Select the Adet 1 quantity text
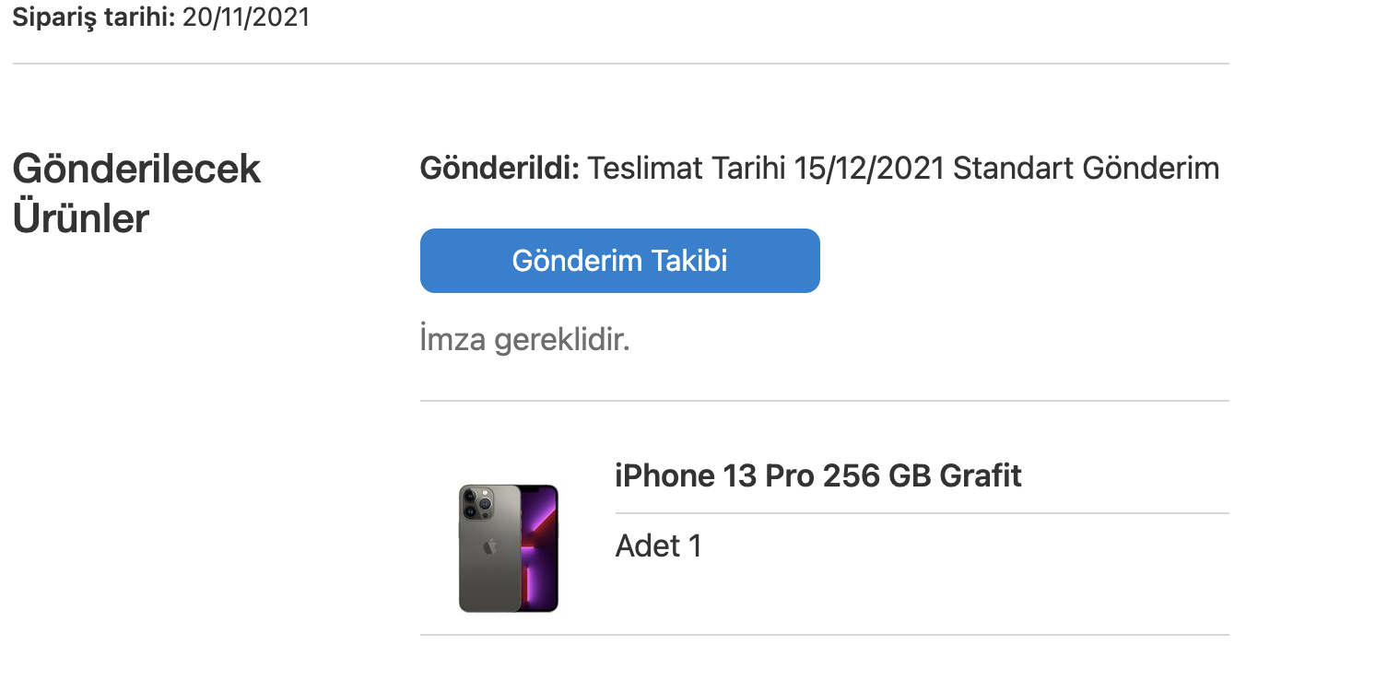The height and width of the screenshot is (680, 1399). (x=658, y=546)
